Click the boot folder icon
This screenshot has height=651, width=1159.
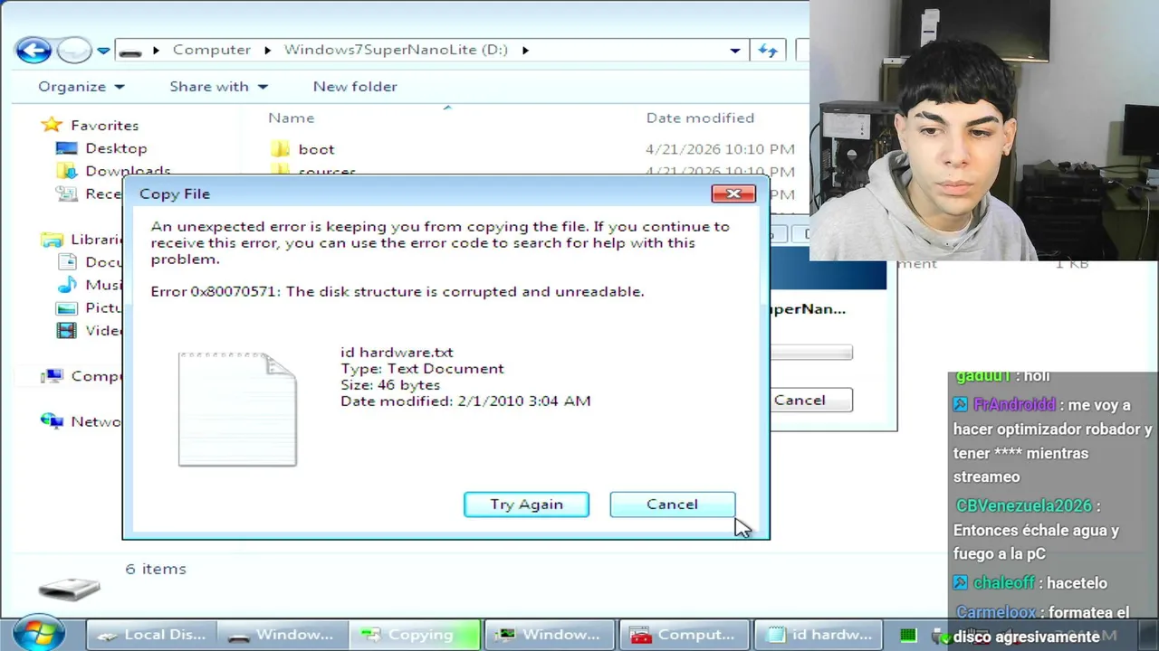tap(281, 148)
